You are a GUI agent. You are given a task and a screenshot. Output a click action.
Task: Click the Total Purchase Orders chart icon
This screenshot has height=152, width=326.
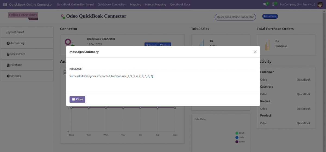coord(267,45)
